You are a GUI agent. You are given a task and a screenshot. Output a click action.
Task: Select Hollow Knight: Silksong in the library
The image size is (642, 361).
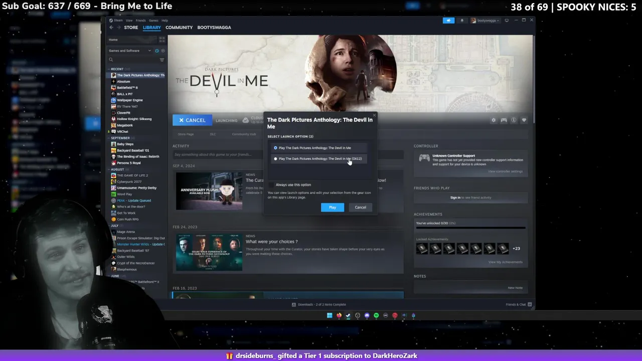pos(134,119)
